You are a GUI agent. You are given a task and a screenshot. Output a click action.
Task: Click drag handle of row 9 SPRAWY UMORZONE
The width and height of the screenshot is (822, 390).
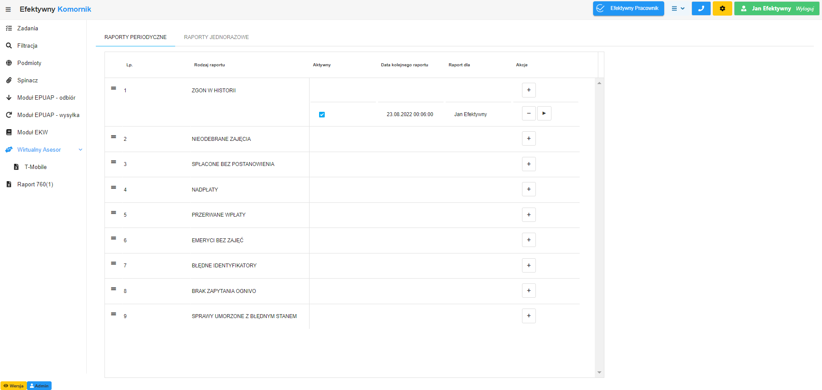(x=114, y=314)
